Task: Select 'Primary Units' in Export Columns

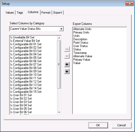Action: (81, 32)
